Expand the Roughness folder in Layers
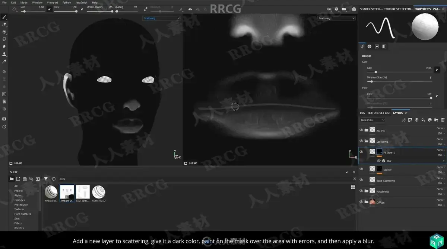The height and width of the screenshot is (249, 447). 367,191
